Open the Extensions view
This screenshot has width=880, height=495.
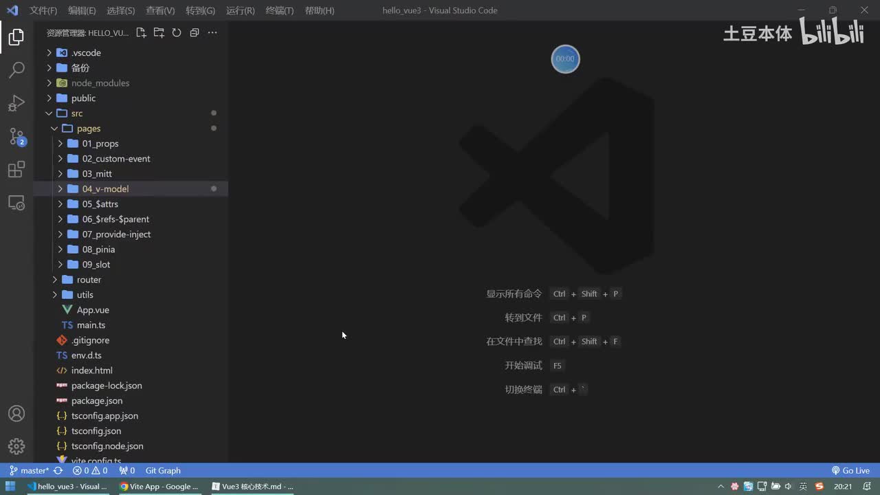(x=16, y=169)
